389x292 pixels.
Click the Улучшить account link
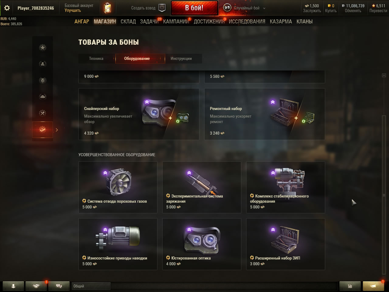(x=73, y=10)
